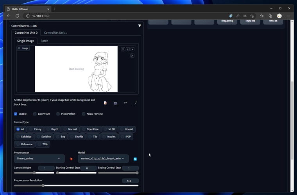Mirror the webcam with the swap arrows icon

tap(125, 103)
